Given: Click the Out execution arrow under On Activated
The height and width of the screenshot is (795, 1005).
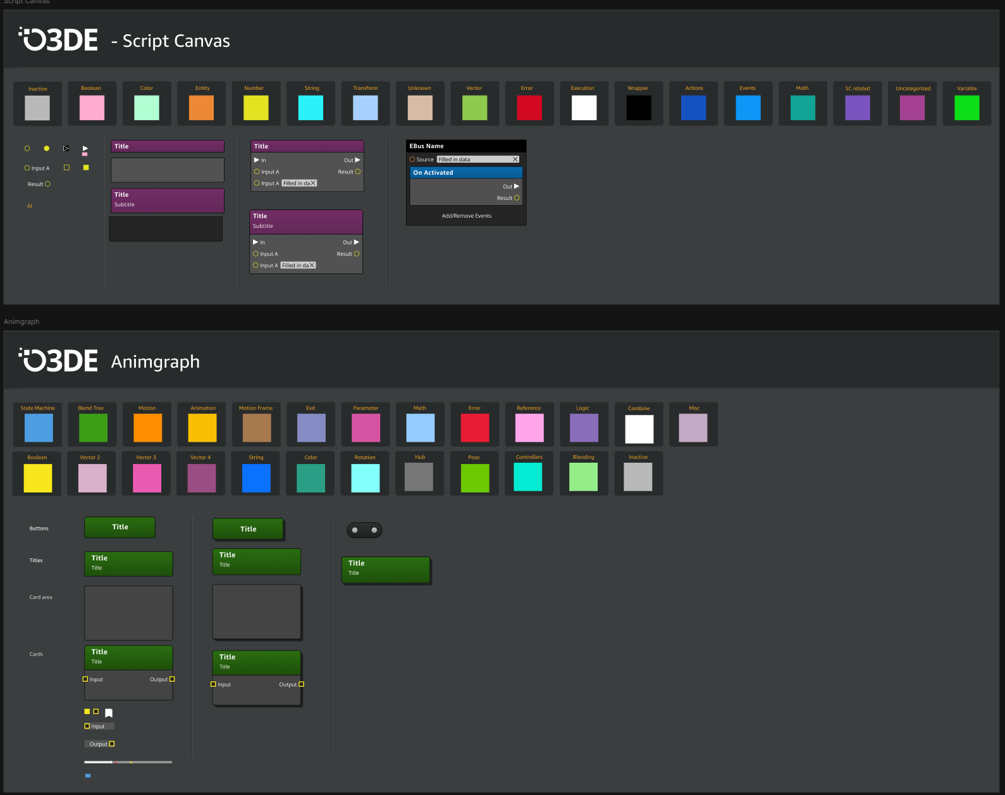Looking at the screenshot, I should pos(517,186).
